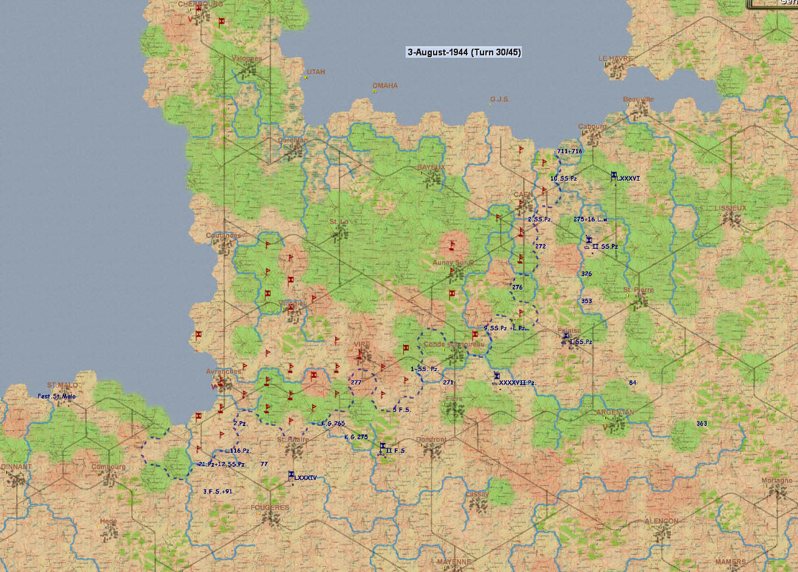
Task: Select the 116.Pz. unit label
Action: pyautogui.click(x=240, y=451)
